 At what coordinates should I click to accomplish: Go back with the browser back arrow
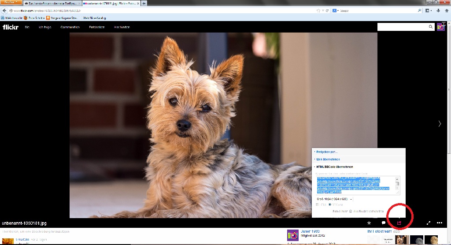pos(4,11)
